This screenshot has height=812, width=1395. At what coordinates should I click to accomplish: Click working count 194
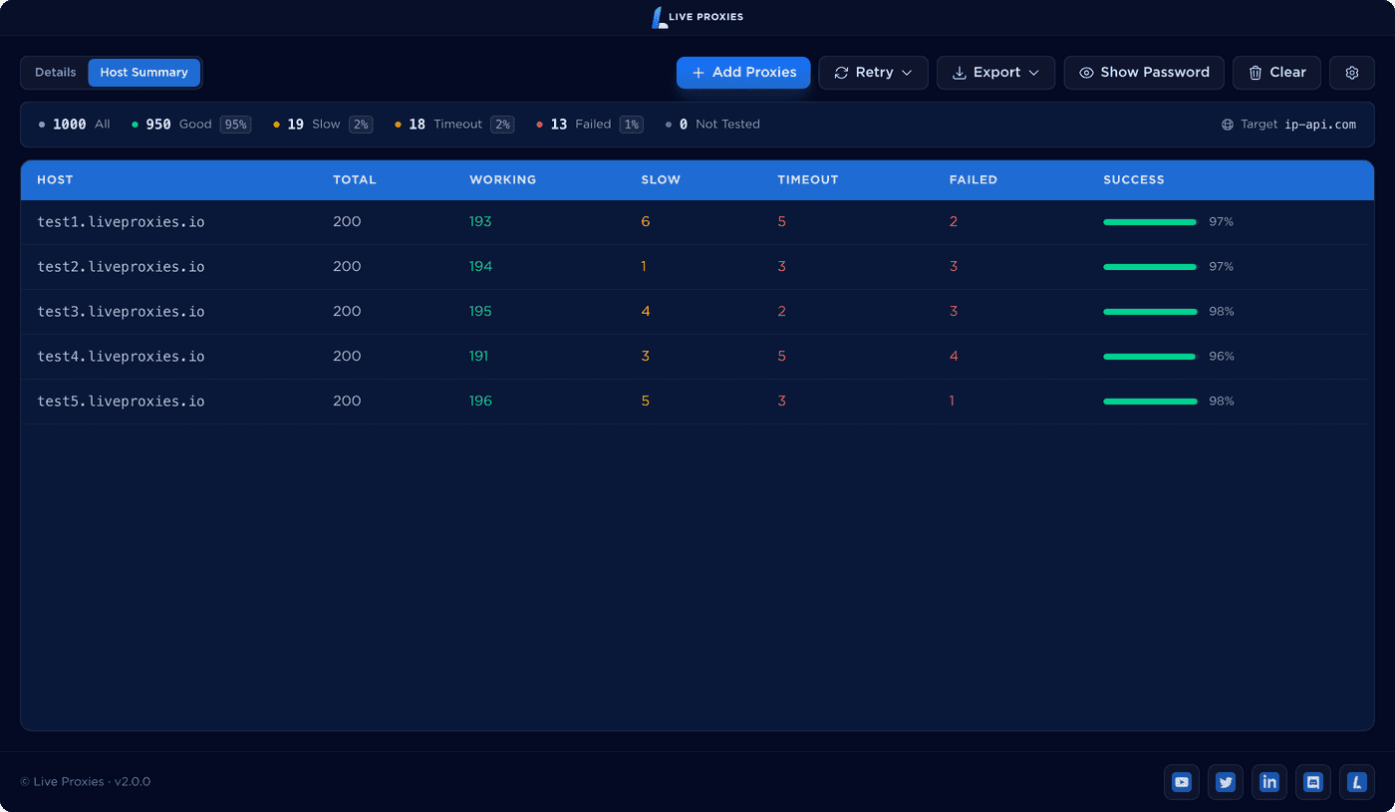coord(480,267)
